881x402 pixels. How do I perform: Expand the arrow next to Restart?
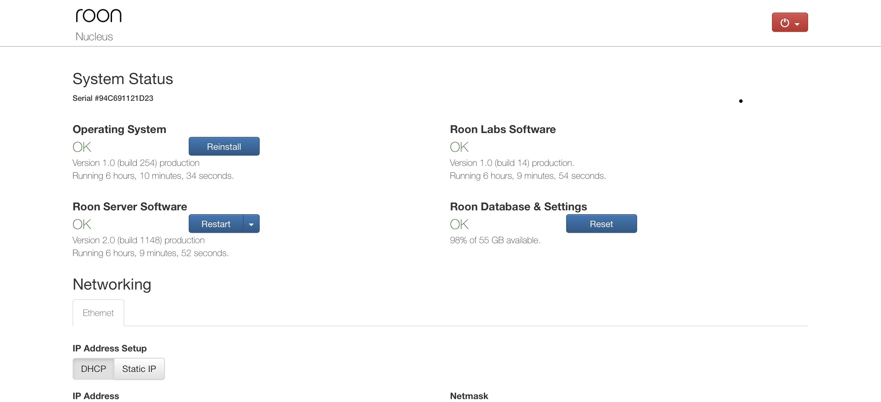(251, 224)
